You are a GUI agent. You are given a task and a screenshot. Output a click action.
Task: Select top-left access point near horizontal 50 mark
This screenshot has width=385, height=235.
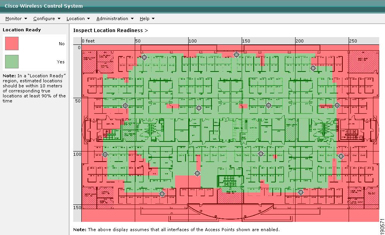[x=144, y=57]
